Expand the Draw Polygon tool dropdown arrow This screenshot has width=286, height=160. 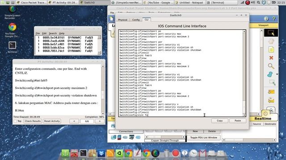(277, 74)
